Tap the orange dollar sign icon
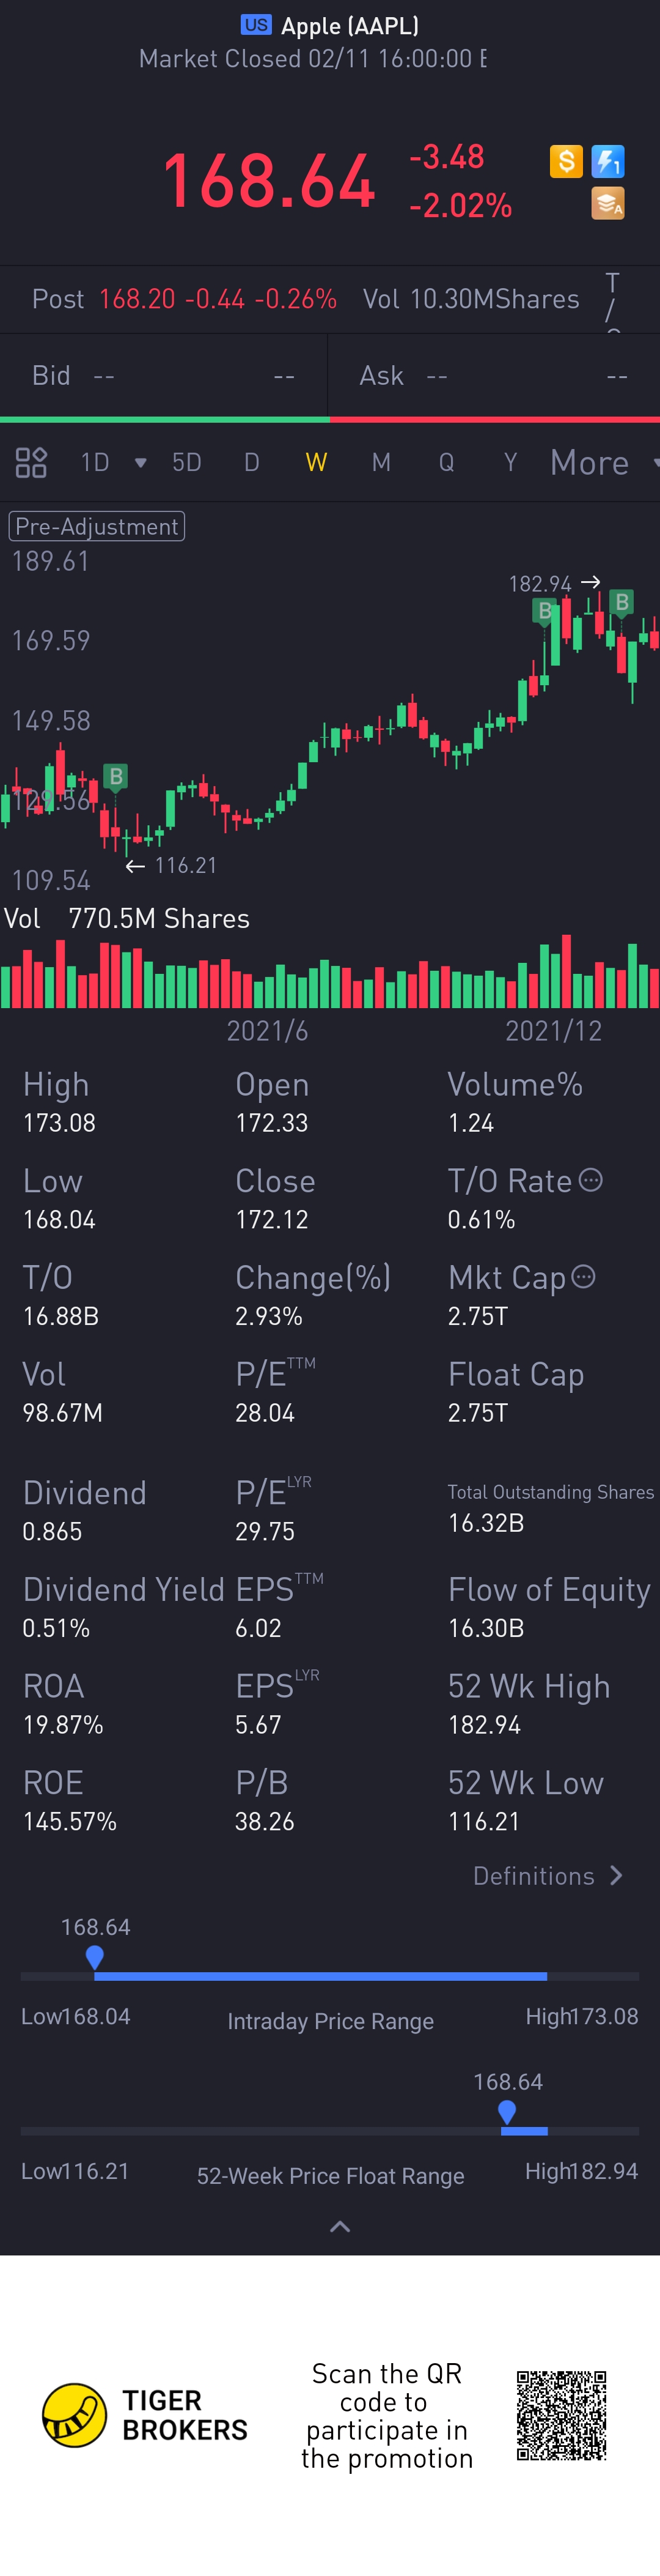 [566, 161]
